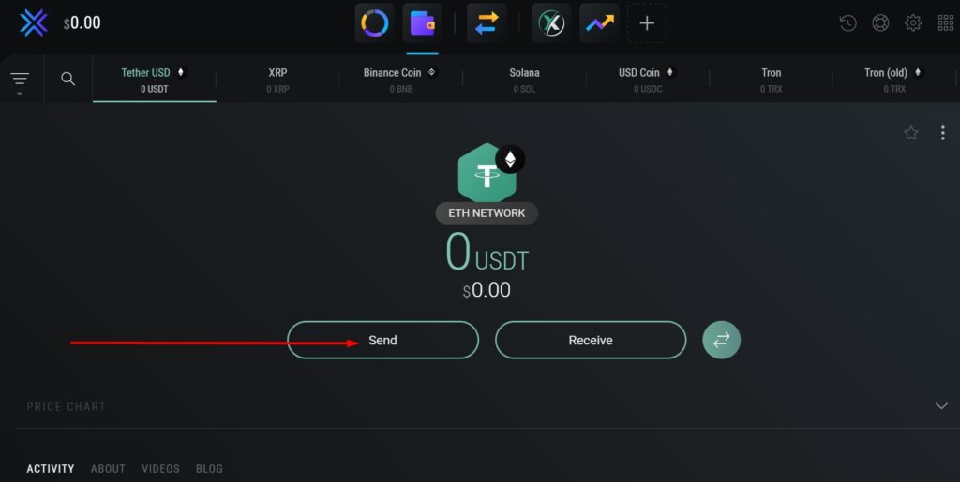This screenshot has height=482, width=960.
Task: Open transaction History clock icon
Action: (x=848, y=23)
